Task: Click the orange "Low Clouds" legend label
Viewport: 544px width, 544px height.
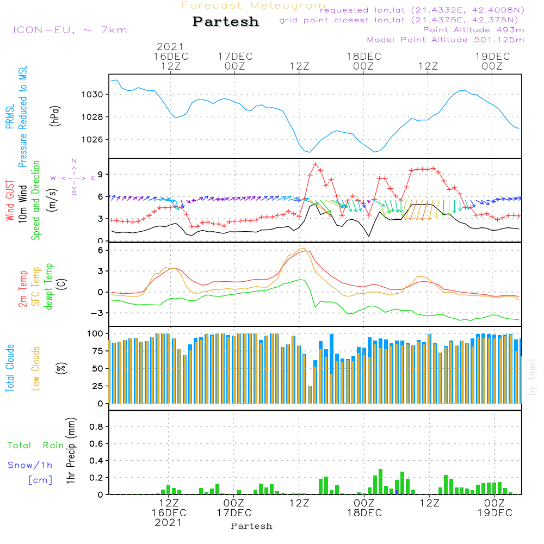Action: click(36, 368)
